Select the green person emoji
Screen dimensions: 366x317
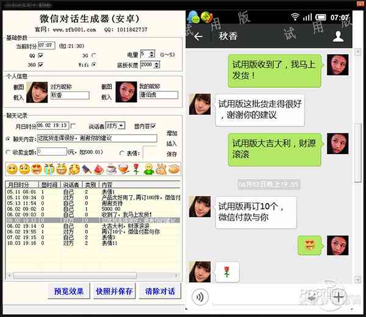pos(149,169)
